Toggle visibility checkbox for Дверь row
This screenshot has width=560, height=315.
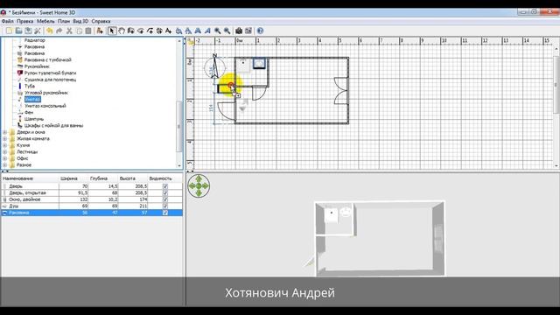(165, 186)
